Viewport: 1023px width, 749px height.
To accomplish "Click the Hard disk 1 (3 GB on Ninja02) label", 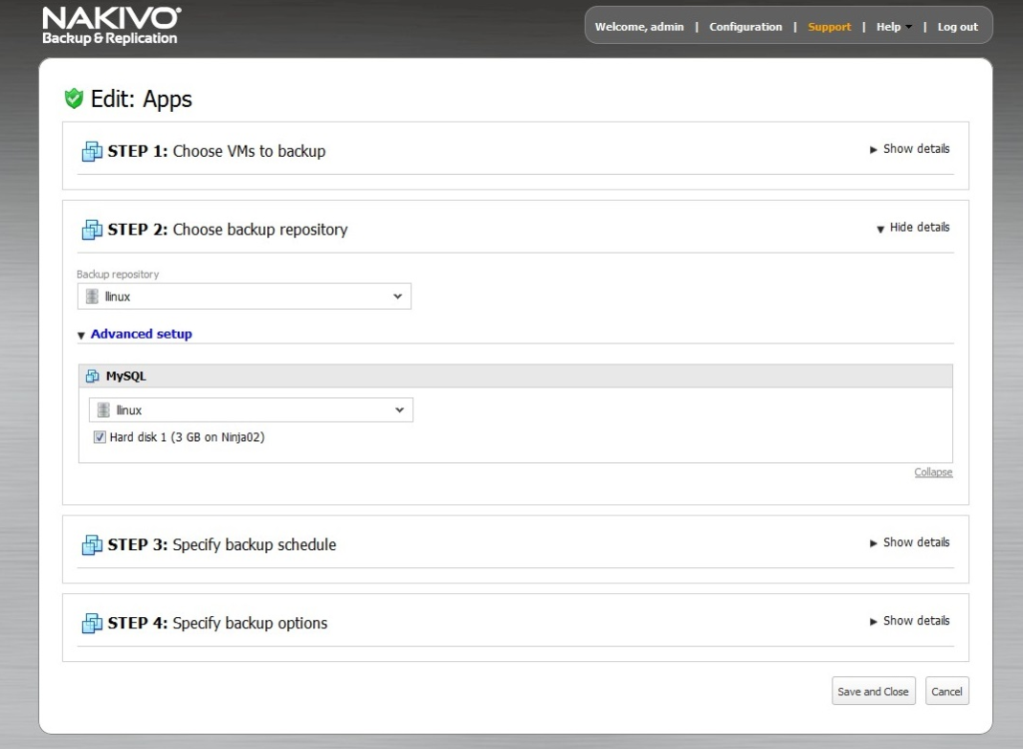I will (x=188, y=437).
